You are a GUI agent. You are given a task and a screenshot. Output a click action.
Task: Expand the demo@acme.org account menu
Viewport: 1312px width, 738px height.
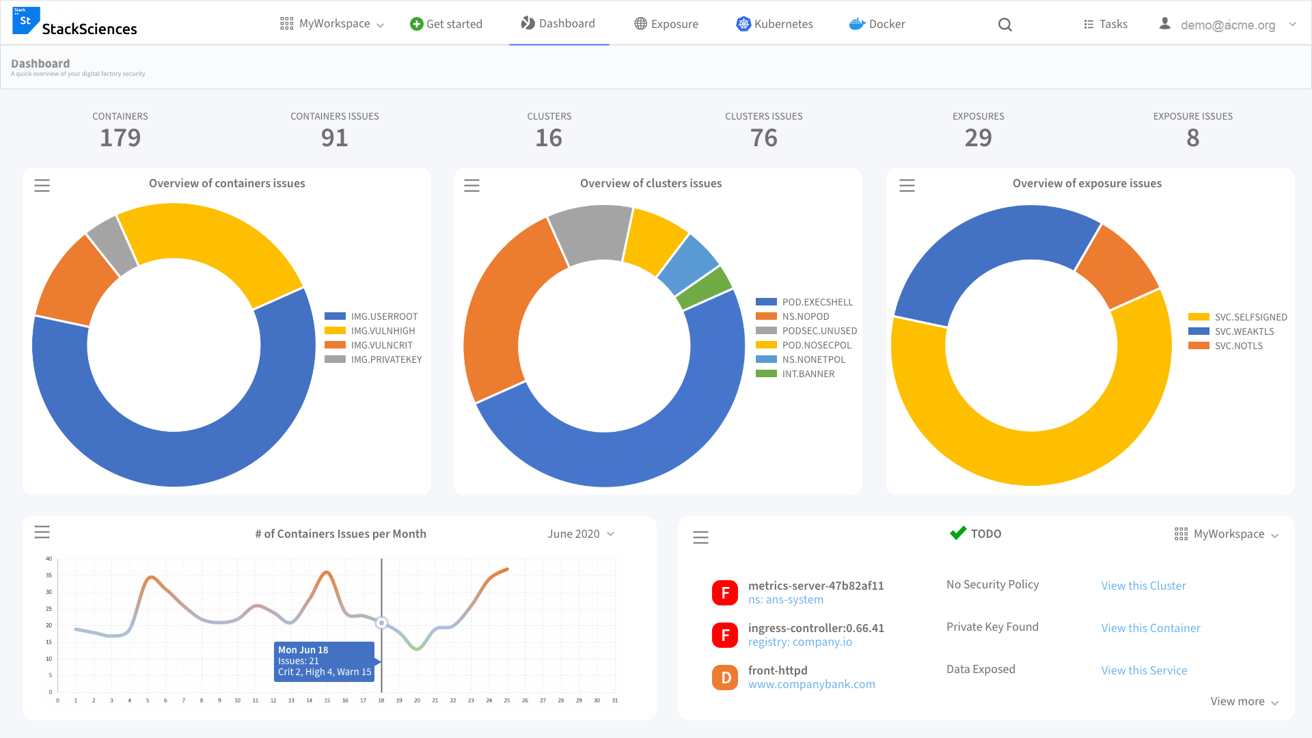[x=1228, y=25]
